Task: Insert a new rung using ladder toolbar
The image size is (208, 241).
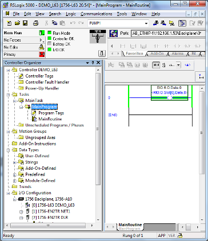Action: coord(123,46)
